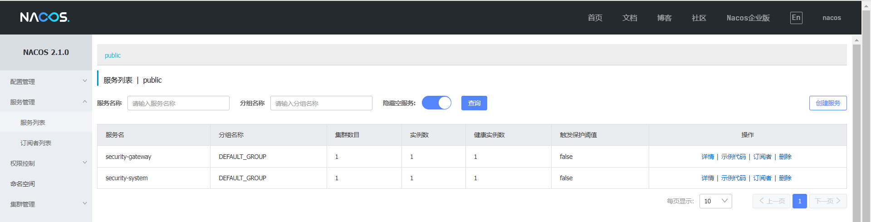Open the page size dropdown showing 10
This screenshot has height=222, width=871.
715,201
